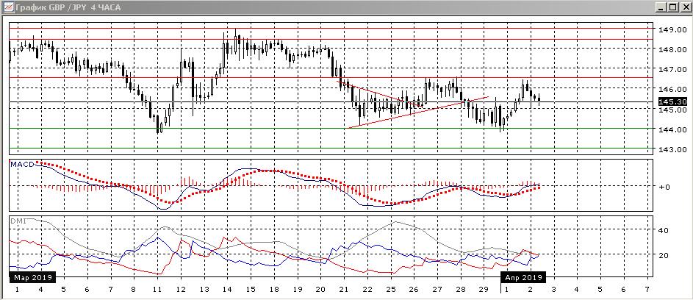693x300 pixels.
Task: Click date 14 on the time axis
Action: click(x=226, y=290)
